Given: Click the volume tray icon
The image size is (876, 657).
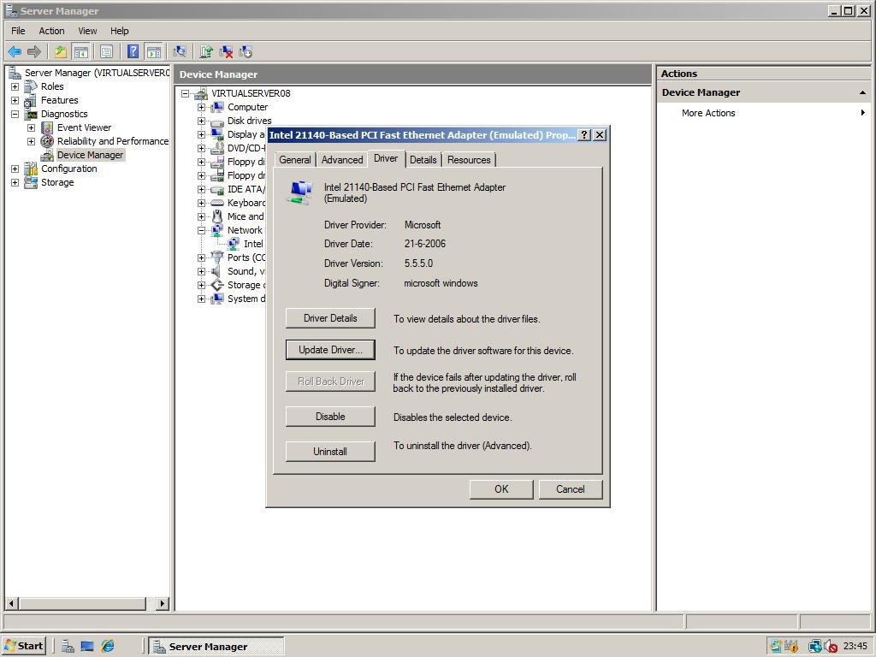Looking at the screenshot, I should click(831, 647).
